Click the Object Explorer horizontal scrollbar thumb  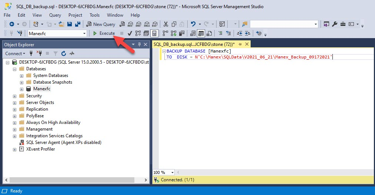click(72, 180)
